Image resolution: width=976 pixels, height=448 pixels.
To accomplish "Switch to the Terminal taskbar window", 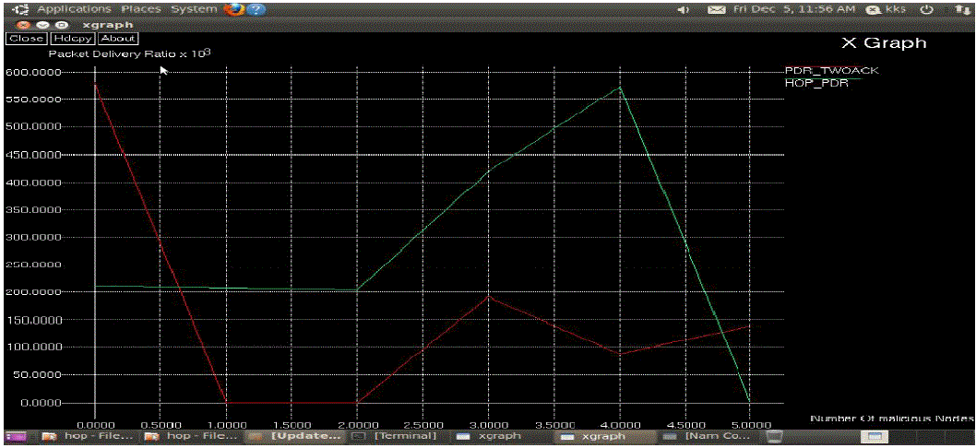I will click(397, 436).
